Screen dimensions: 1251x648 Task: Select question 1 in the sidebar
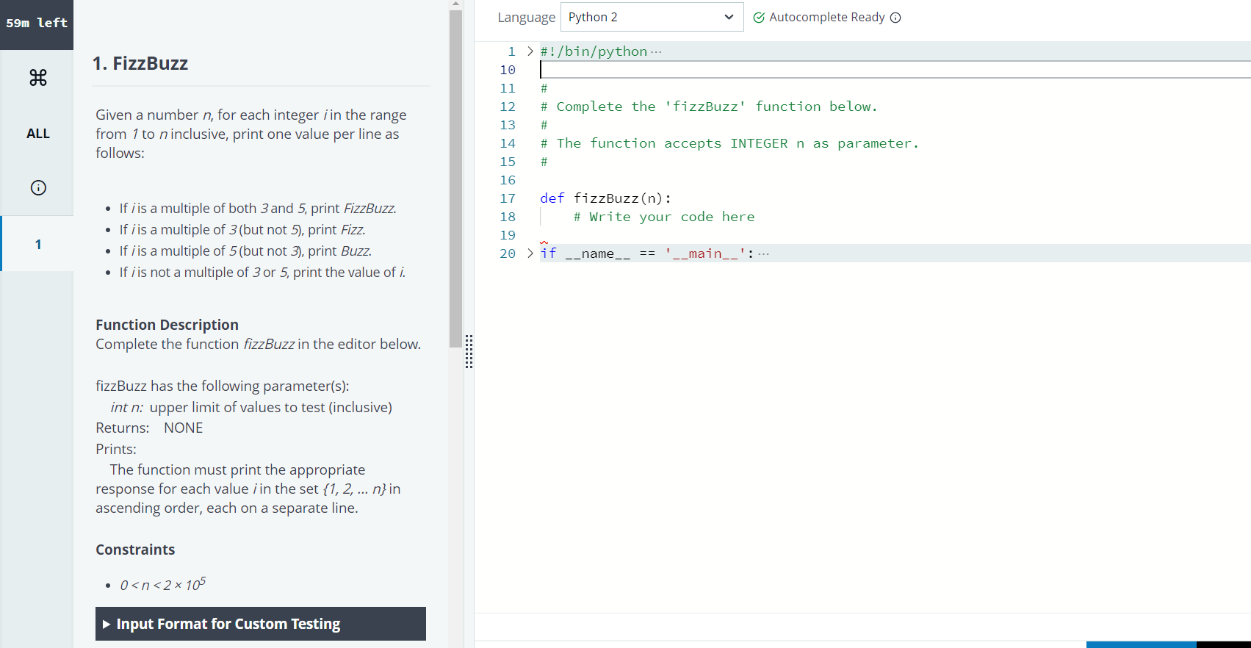pyautogui.click(x=38, y=244)
